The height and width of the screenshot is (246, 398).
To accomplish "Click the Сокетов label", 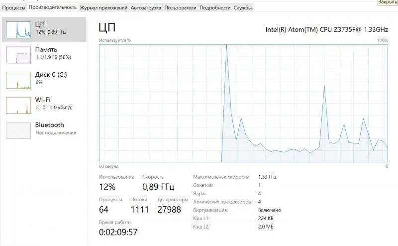I will pos(203,185).
